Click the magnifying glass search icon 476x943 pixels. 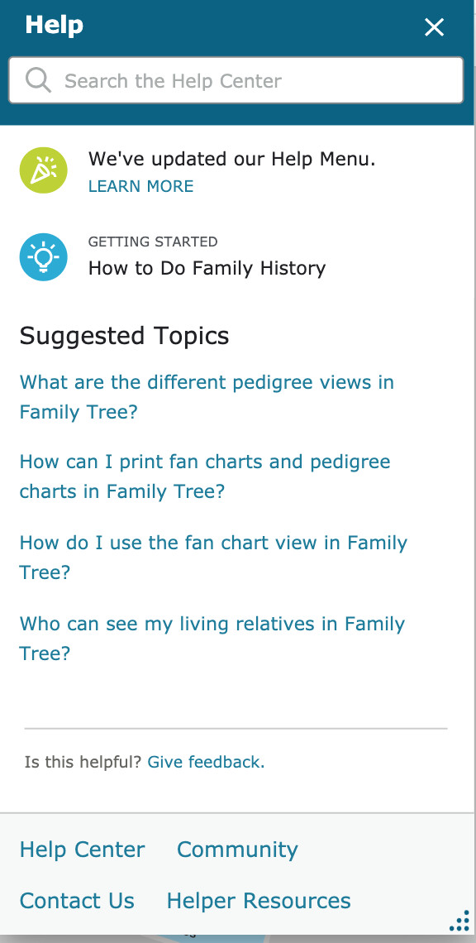click(x=38, y=80)
